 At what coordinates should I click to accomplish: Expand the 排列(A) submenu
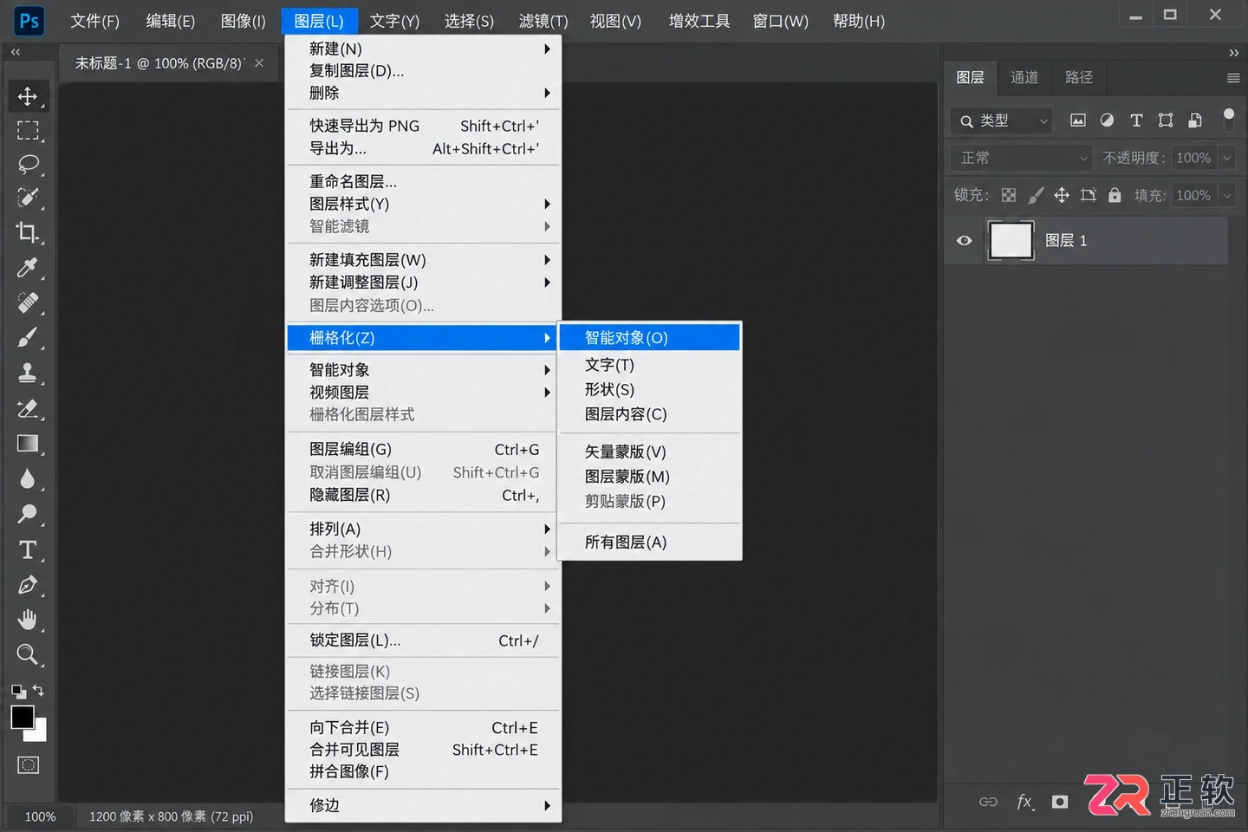(424, 529)
